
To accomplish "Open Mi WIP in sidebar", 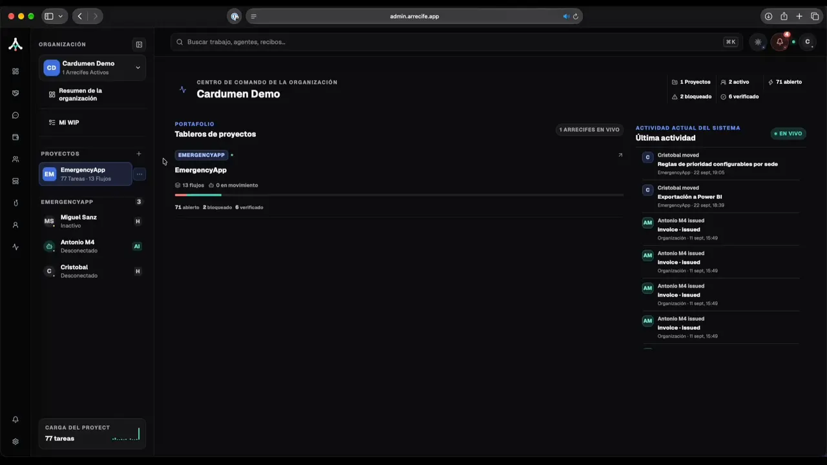I will [x=92, y=122].
